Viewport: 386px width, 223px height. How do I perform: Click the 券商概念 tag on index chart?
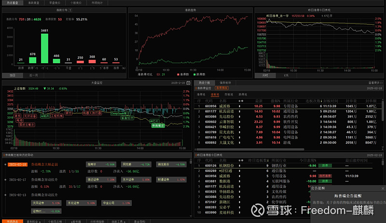158,125
